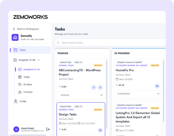Click the Zemotify workspace building icon

pos(15,37)
